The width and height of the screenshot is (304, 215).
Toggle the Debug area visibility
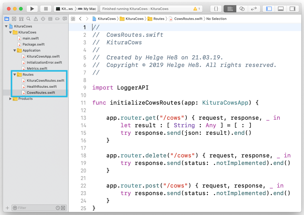pos(281,9)
